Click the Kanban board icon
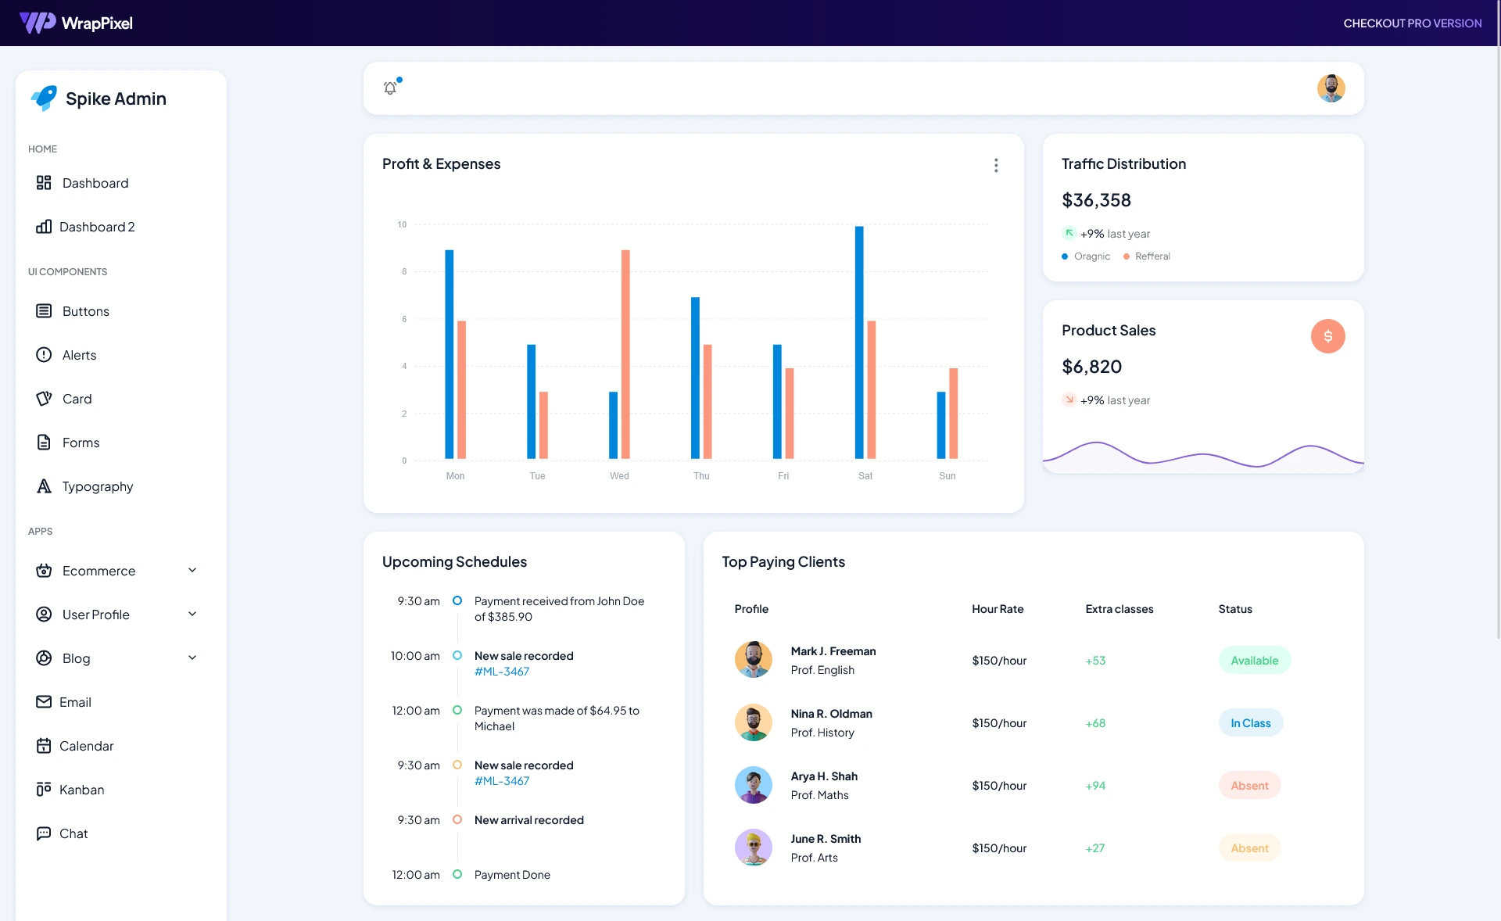Screen dimensions: 1501x921 coord(45,790)
